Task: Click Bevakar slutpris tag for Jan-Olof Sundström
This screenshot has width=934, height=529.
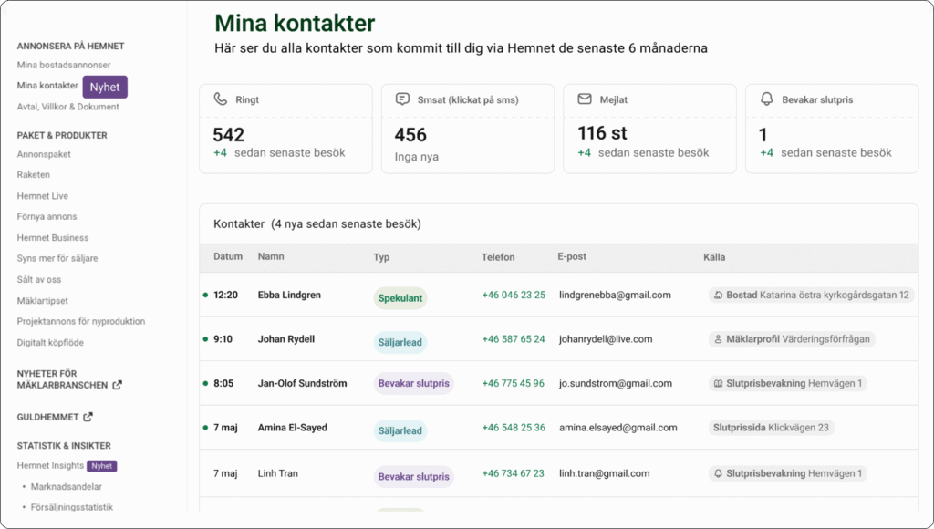Action: tap(413, 383)
